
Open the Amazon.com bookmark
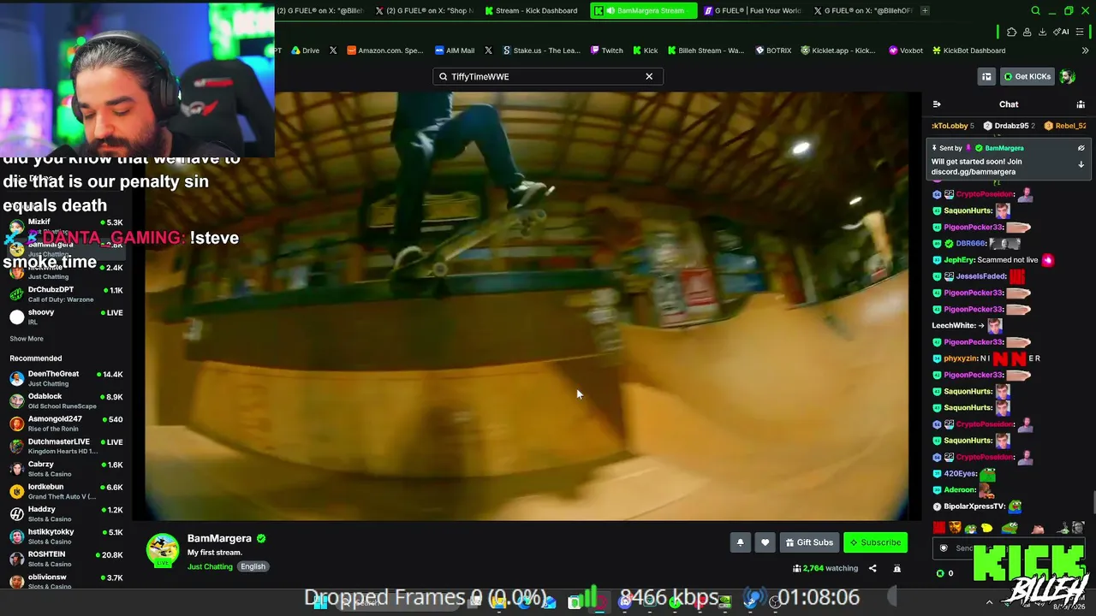384,50
